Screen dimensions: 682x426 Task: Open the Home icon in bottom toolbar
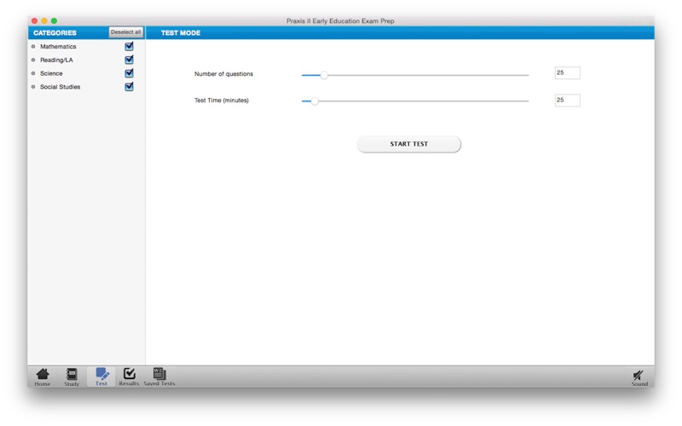[43, 377]
